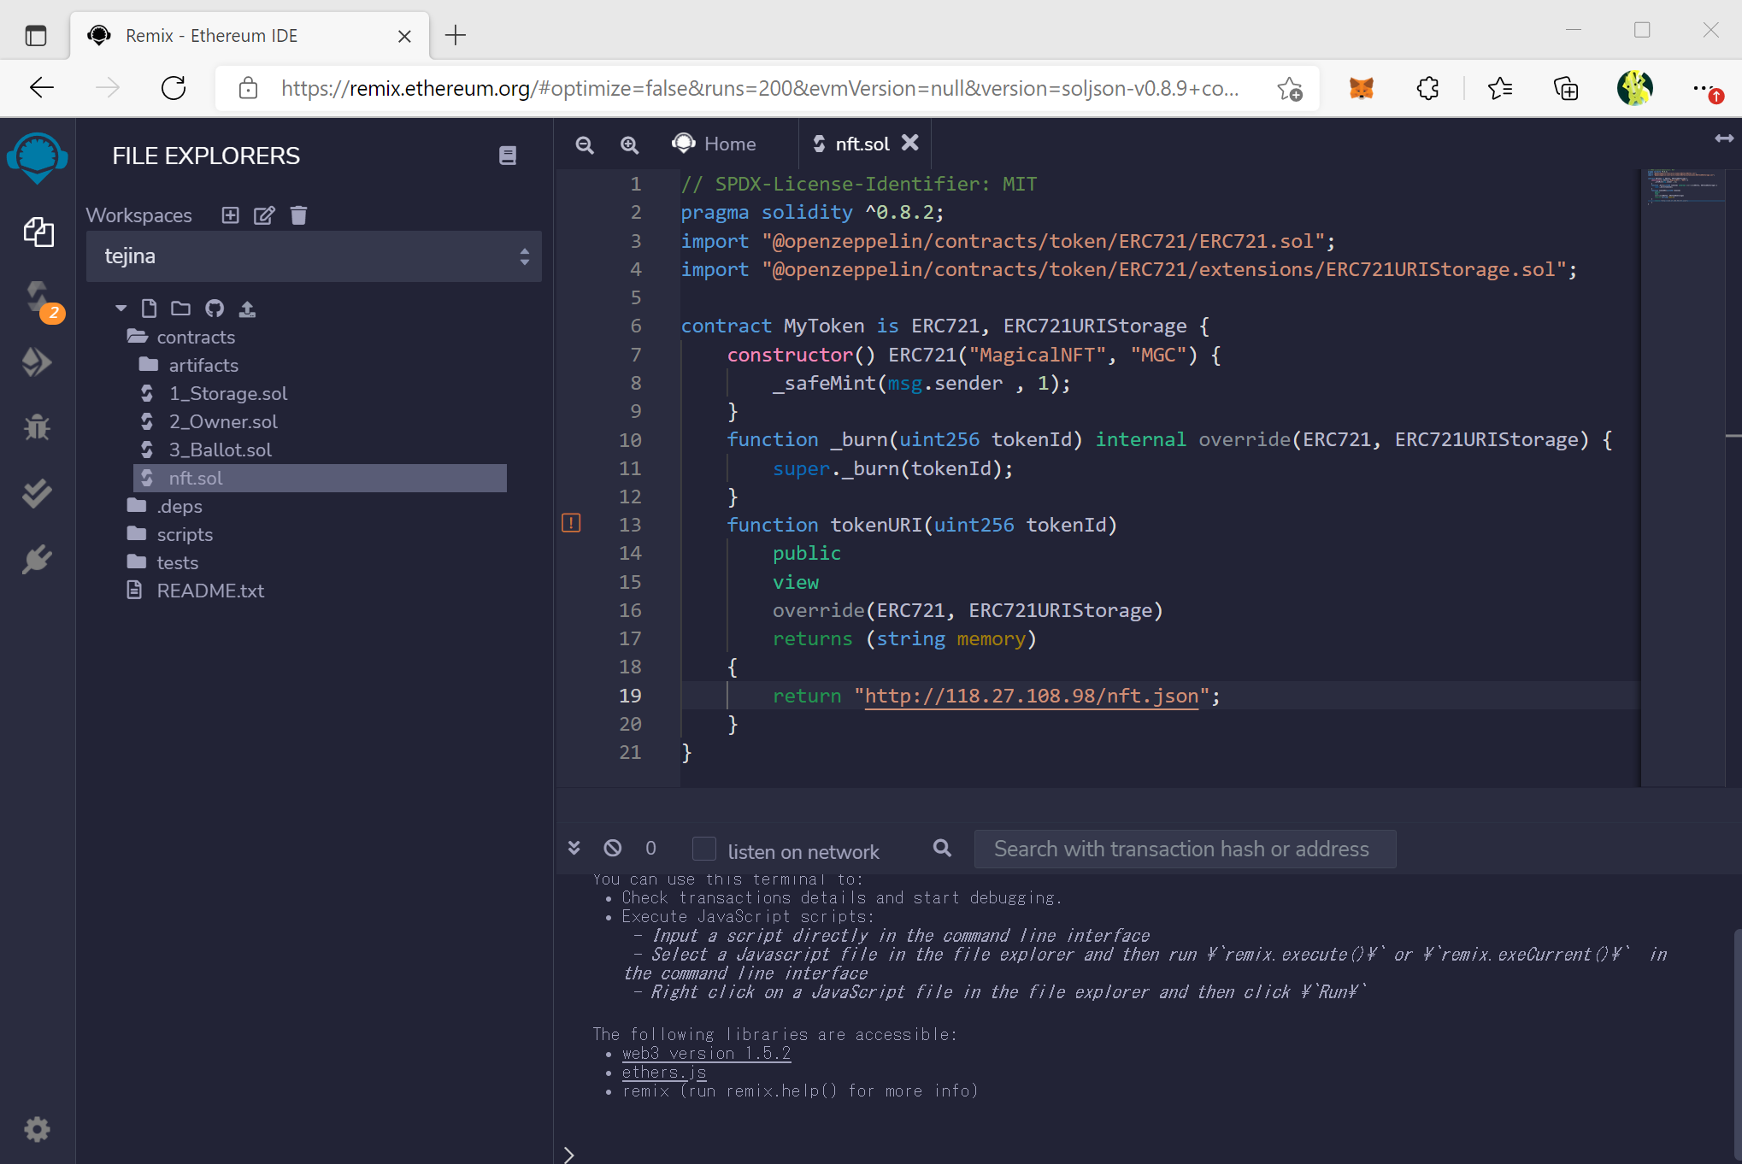Screen dimensions: 1742x1164
Task: Open 2_Owner.sol in file explorer
Action: click(222, 421)
